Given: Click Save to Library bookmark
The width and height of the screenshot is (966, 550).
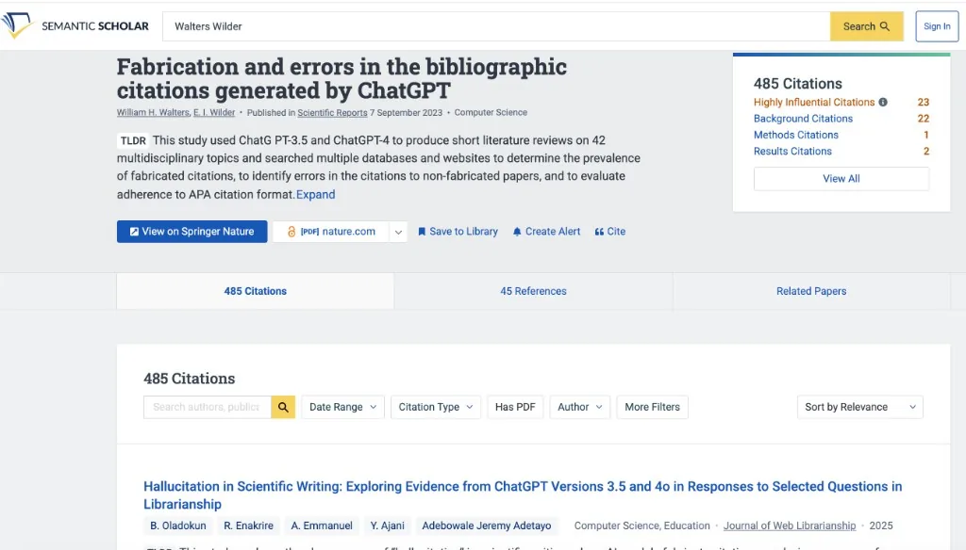Looking at the screenshot, I should point(458,232).
